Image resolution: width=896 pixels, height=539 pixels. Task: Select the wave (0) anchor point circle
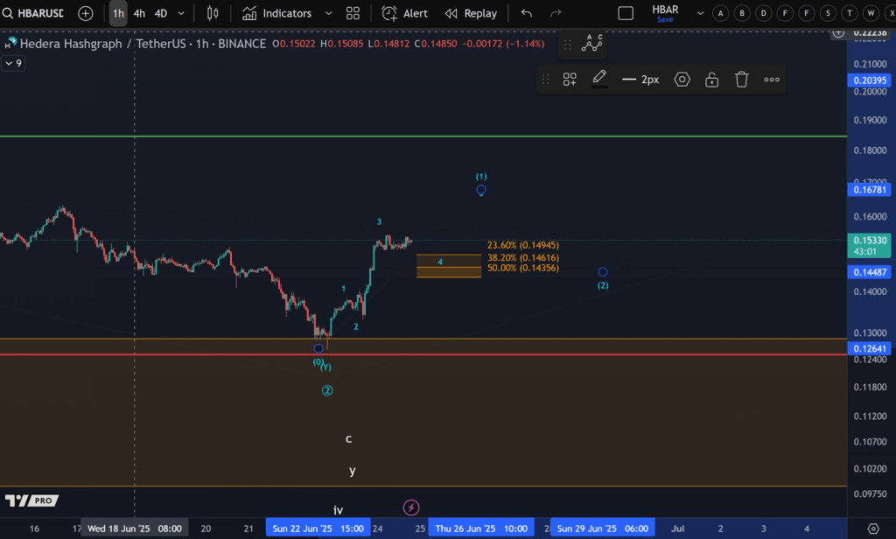point(318,348)
